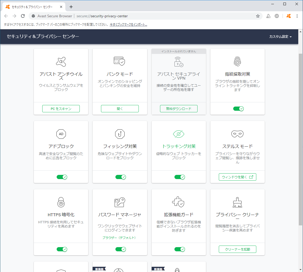This screenshot has width=303, height=272.
Task: Open the browser three-dot menu
Action: pyautogui.click(x=297, y=16)
